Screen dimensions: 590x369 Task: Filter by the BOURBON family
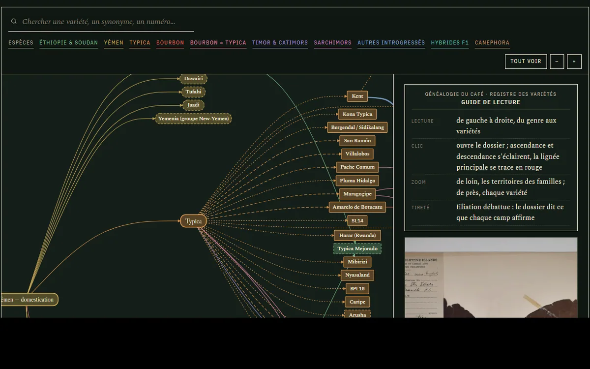(x=170, y=43)
